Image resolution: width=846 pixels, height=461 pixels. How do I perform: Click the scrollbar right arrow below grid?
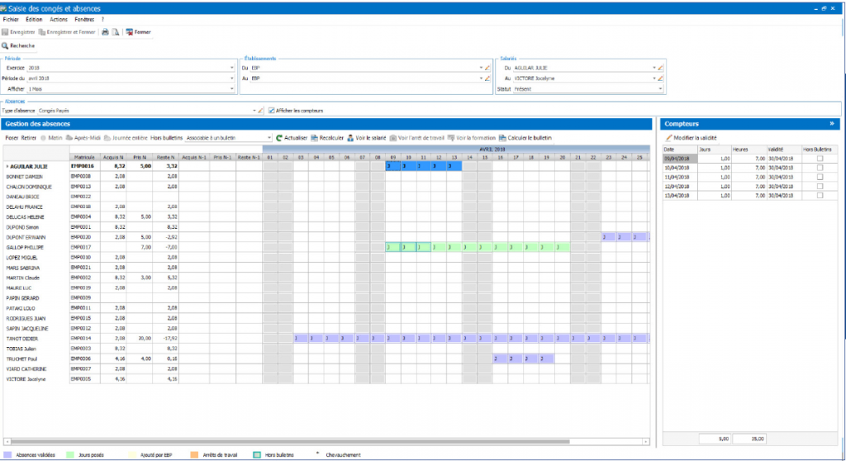(x=646, y=441)
